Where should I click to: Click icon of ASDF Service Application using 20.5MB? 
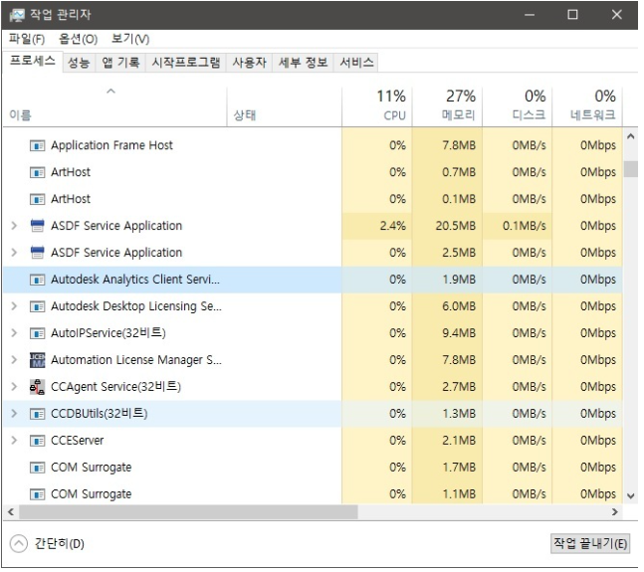pyautogui.click(x=38, y=227)
